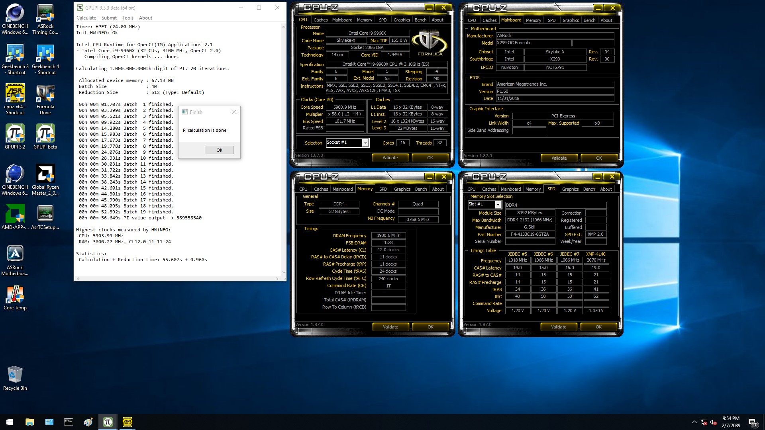Image resolution: width=765 pixels, height=430 pixels.
Task: Click Validate in the CPU tab window
Action: 390,158
